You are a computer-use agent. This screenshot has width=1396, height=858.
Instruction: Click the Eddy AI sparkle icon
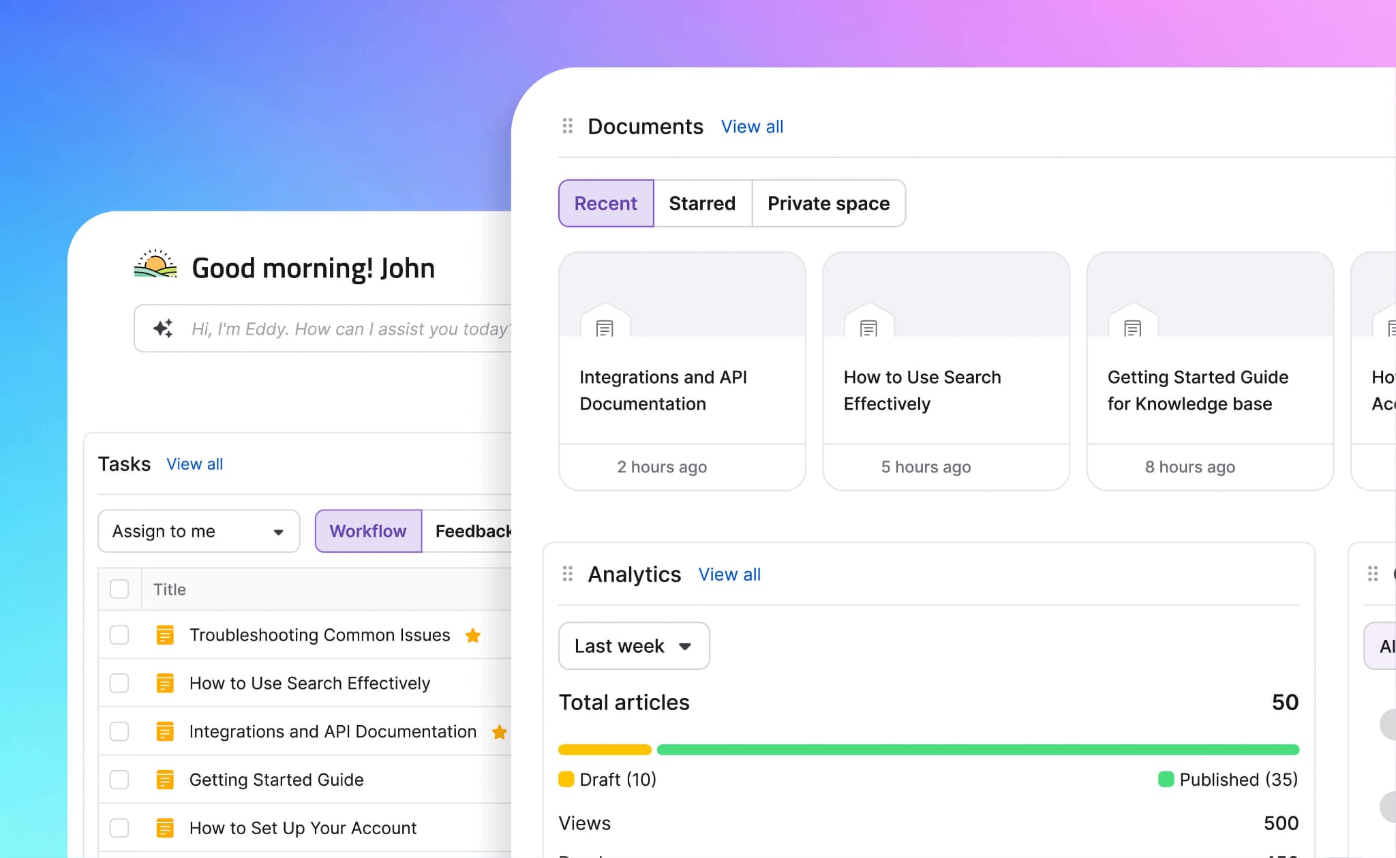pyautogui.click(x=163, y=328)
